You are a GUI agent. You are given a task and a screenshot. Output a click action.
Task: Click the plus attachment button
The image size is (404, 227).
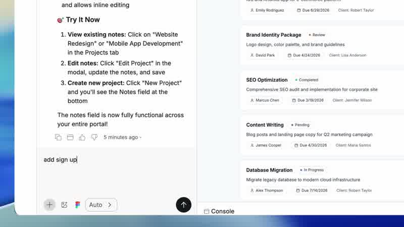49,205
